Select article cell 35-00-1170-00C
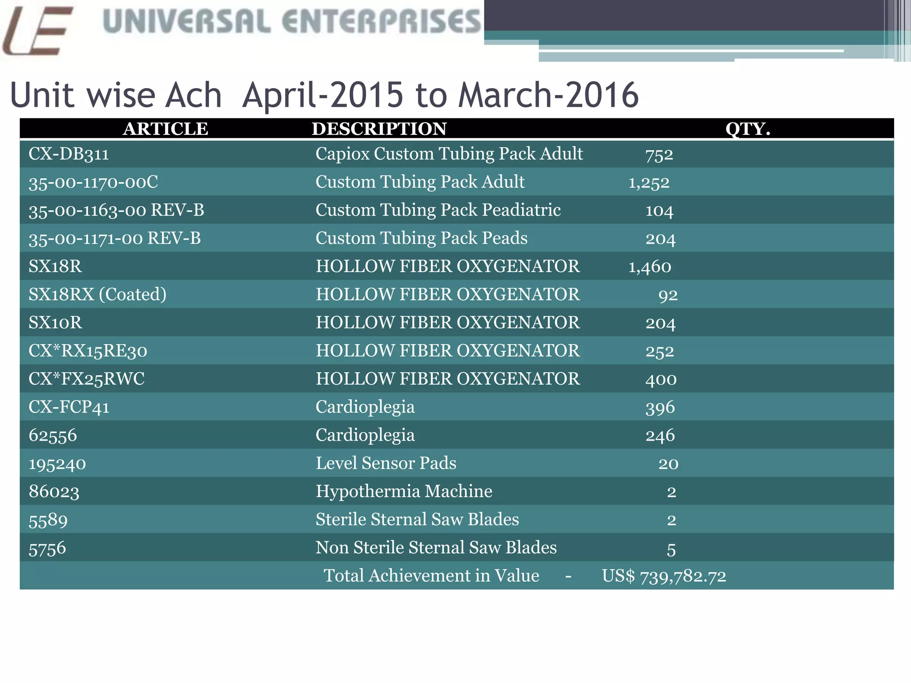This screenshot has height=683, width=911. coord(93,182)
